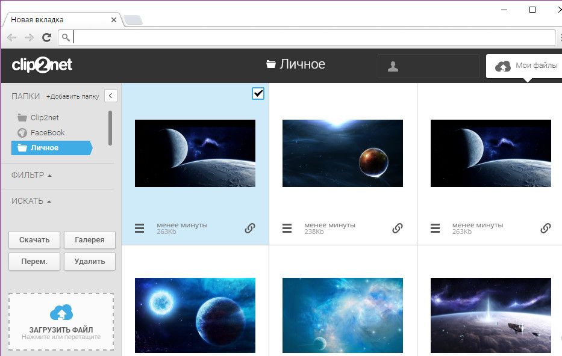This screenshot has height=356, width=562.
Task: Open a new browser tab
Action: pyautogui.click(x=133, y=20)
